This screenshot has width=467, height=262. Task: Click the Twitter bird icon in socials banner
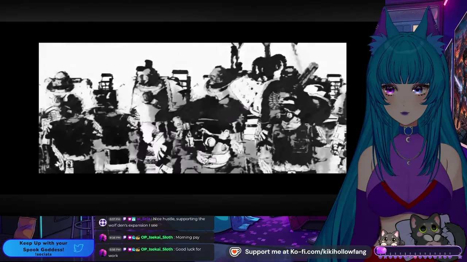pos(78,248)
